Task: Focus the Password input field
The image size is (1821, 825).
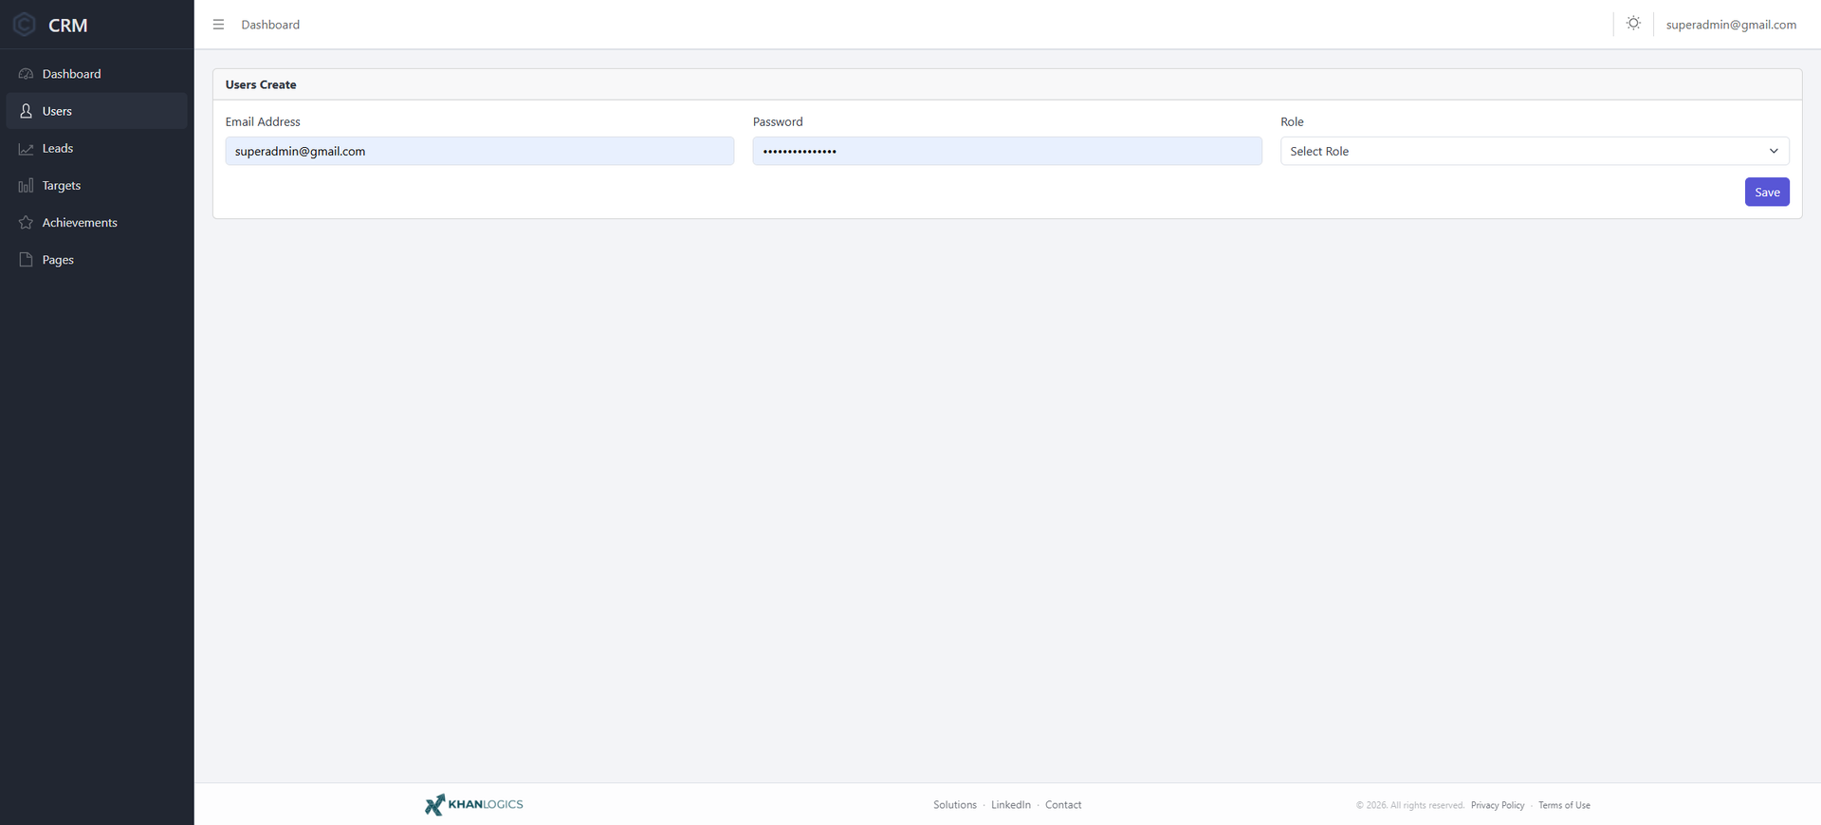Action: pyautogui.click(x=1007, y=151)
